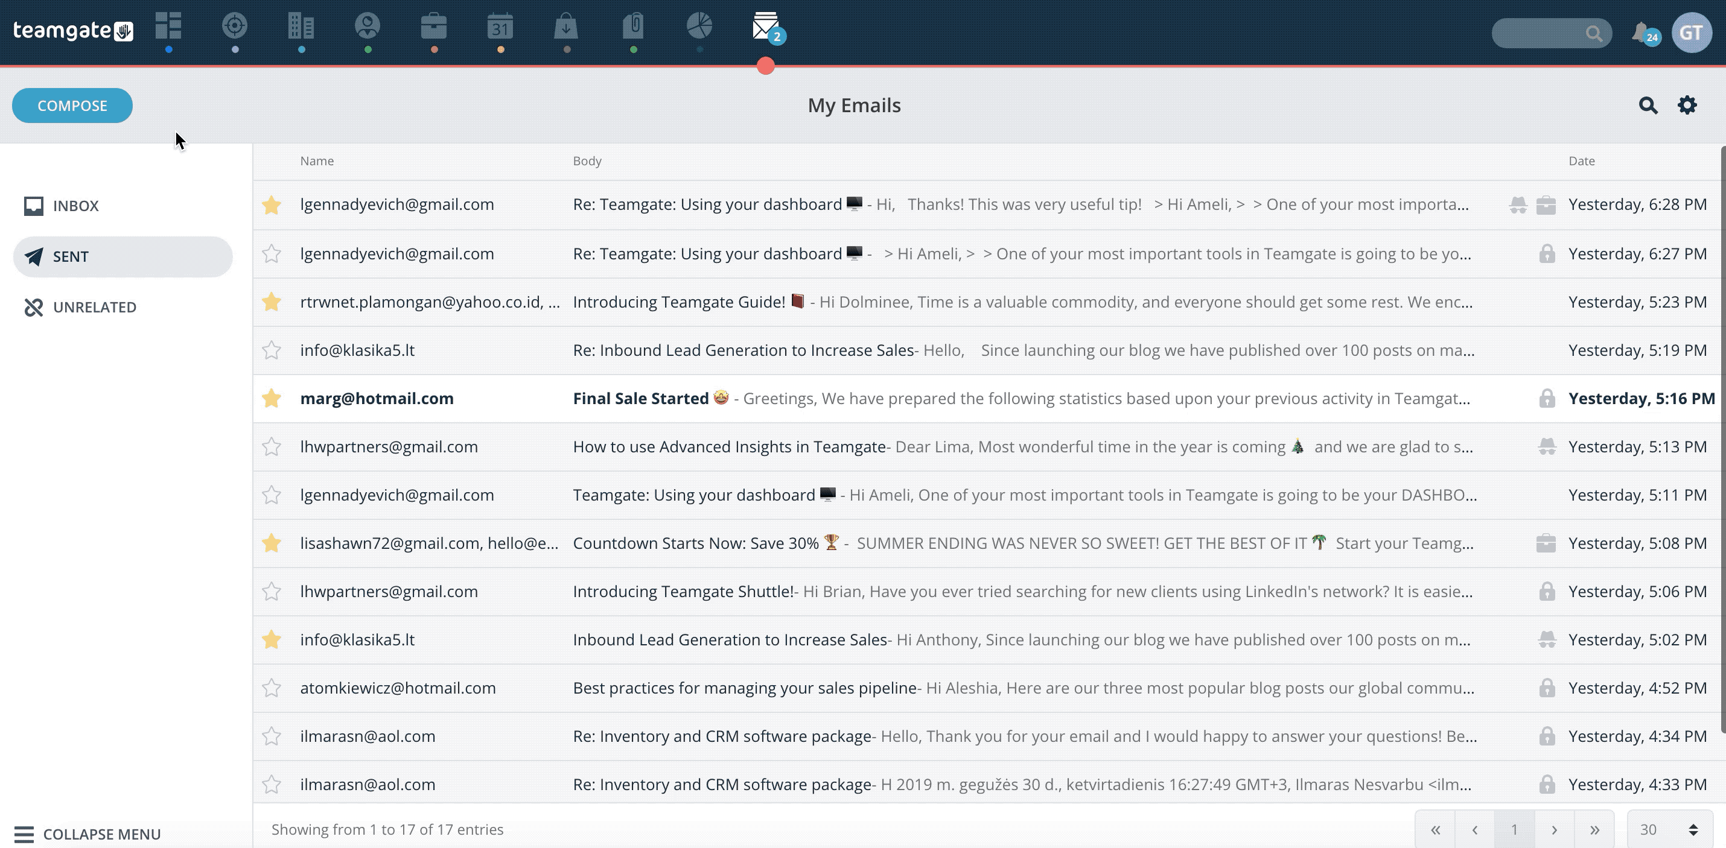Screen dimensions: 1726x848
Task: Open the GT user avatar menu
Action: pos(1691,33)
